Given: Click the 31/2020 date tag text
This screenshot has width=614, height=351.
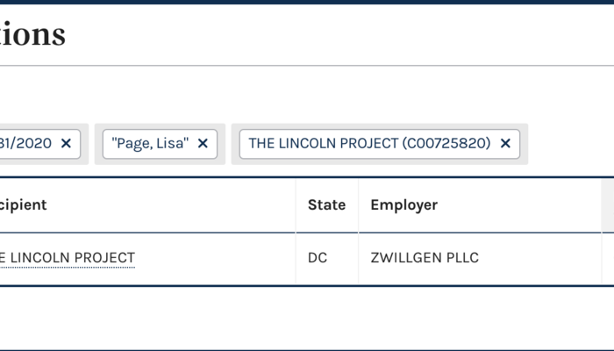Looking at the screenshot, I should [26, 143].
